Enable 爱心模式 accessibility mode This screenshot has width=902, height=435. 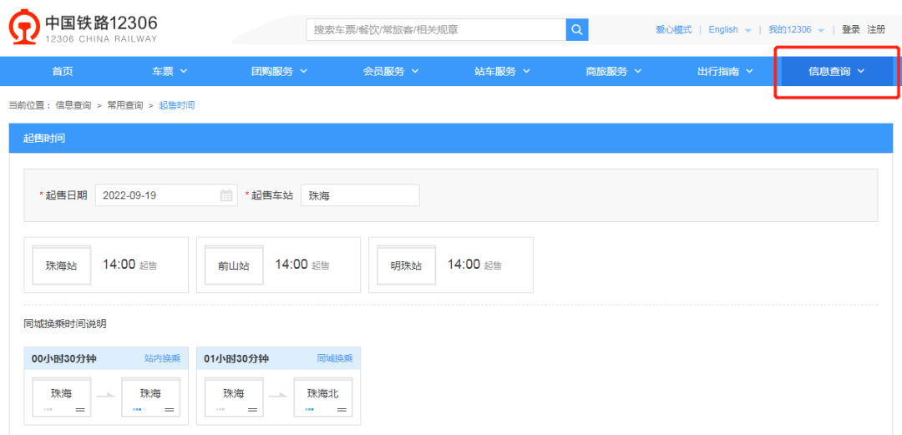tap(673, 30)
